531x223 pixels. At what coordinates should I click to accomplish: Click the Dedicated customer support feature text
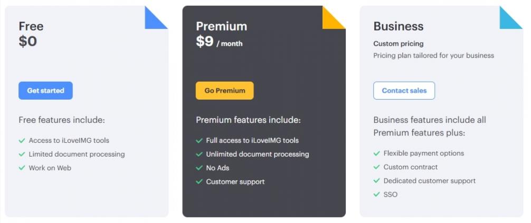click(429, 181)
